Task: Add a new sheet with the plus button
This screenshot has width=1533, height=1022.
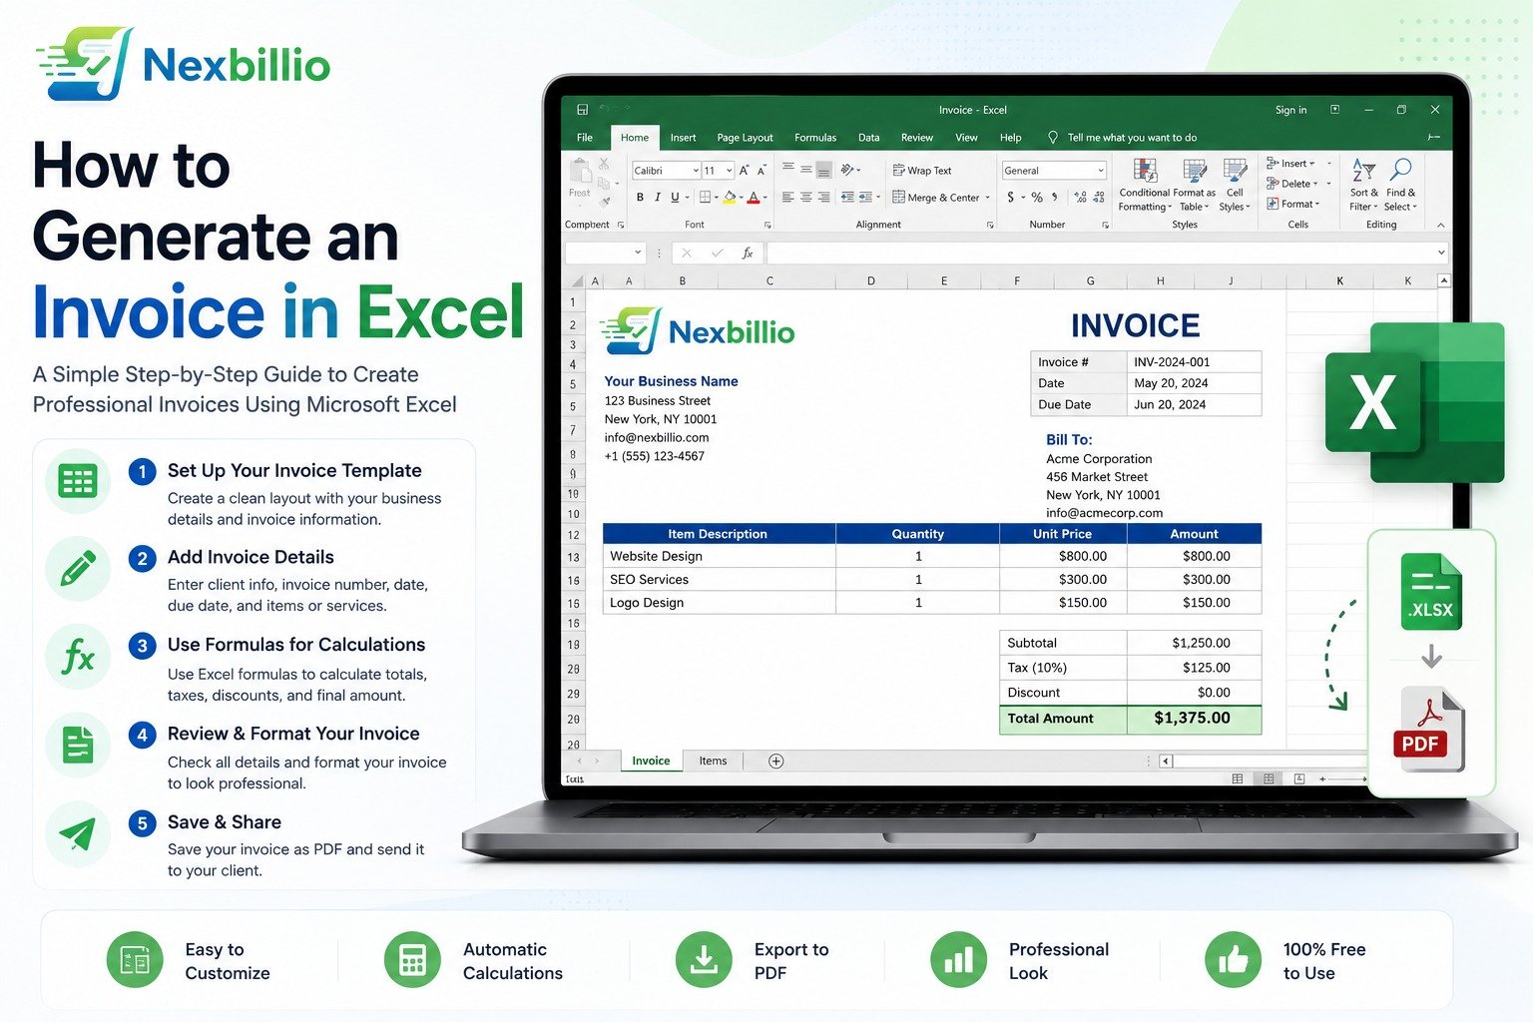Action: click(x=775, y=762)
